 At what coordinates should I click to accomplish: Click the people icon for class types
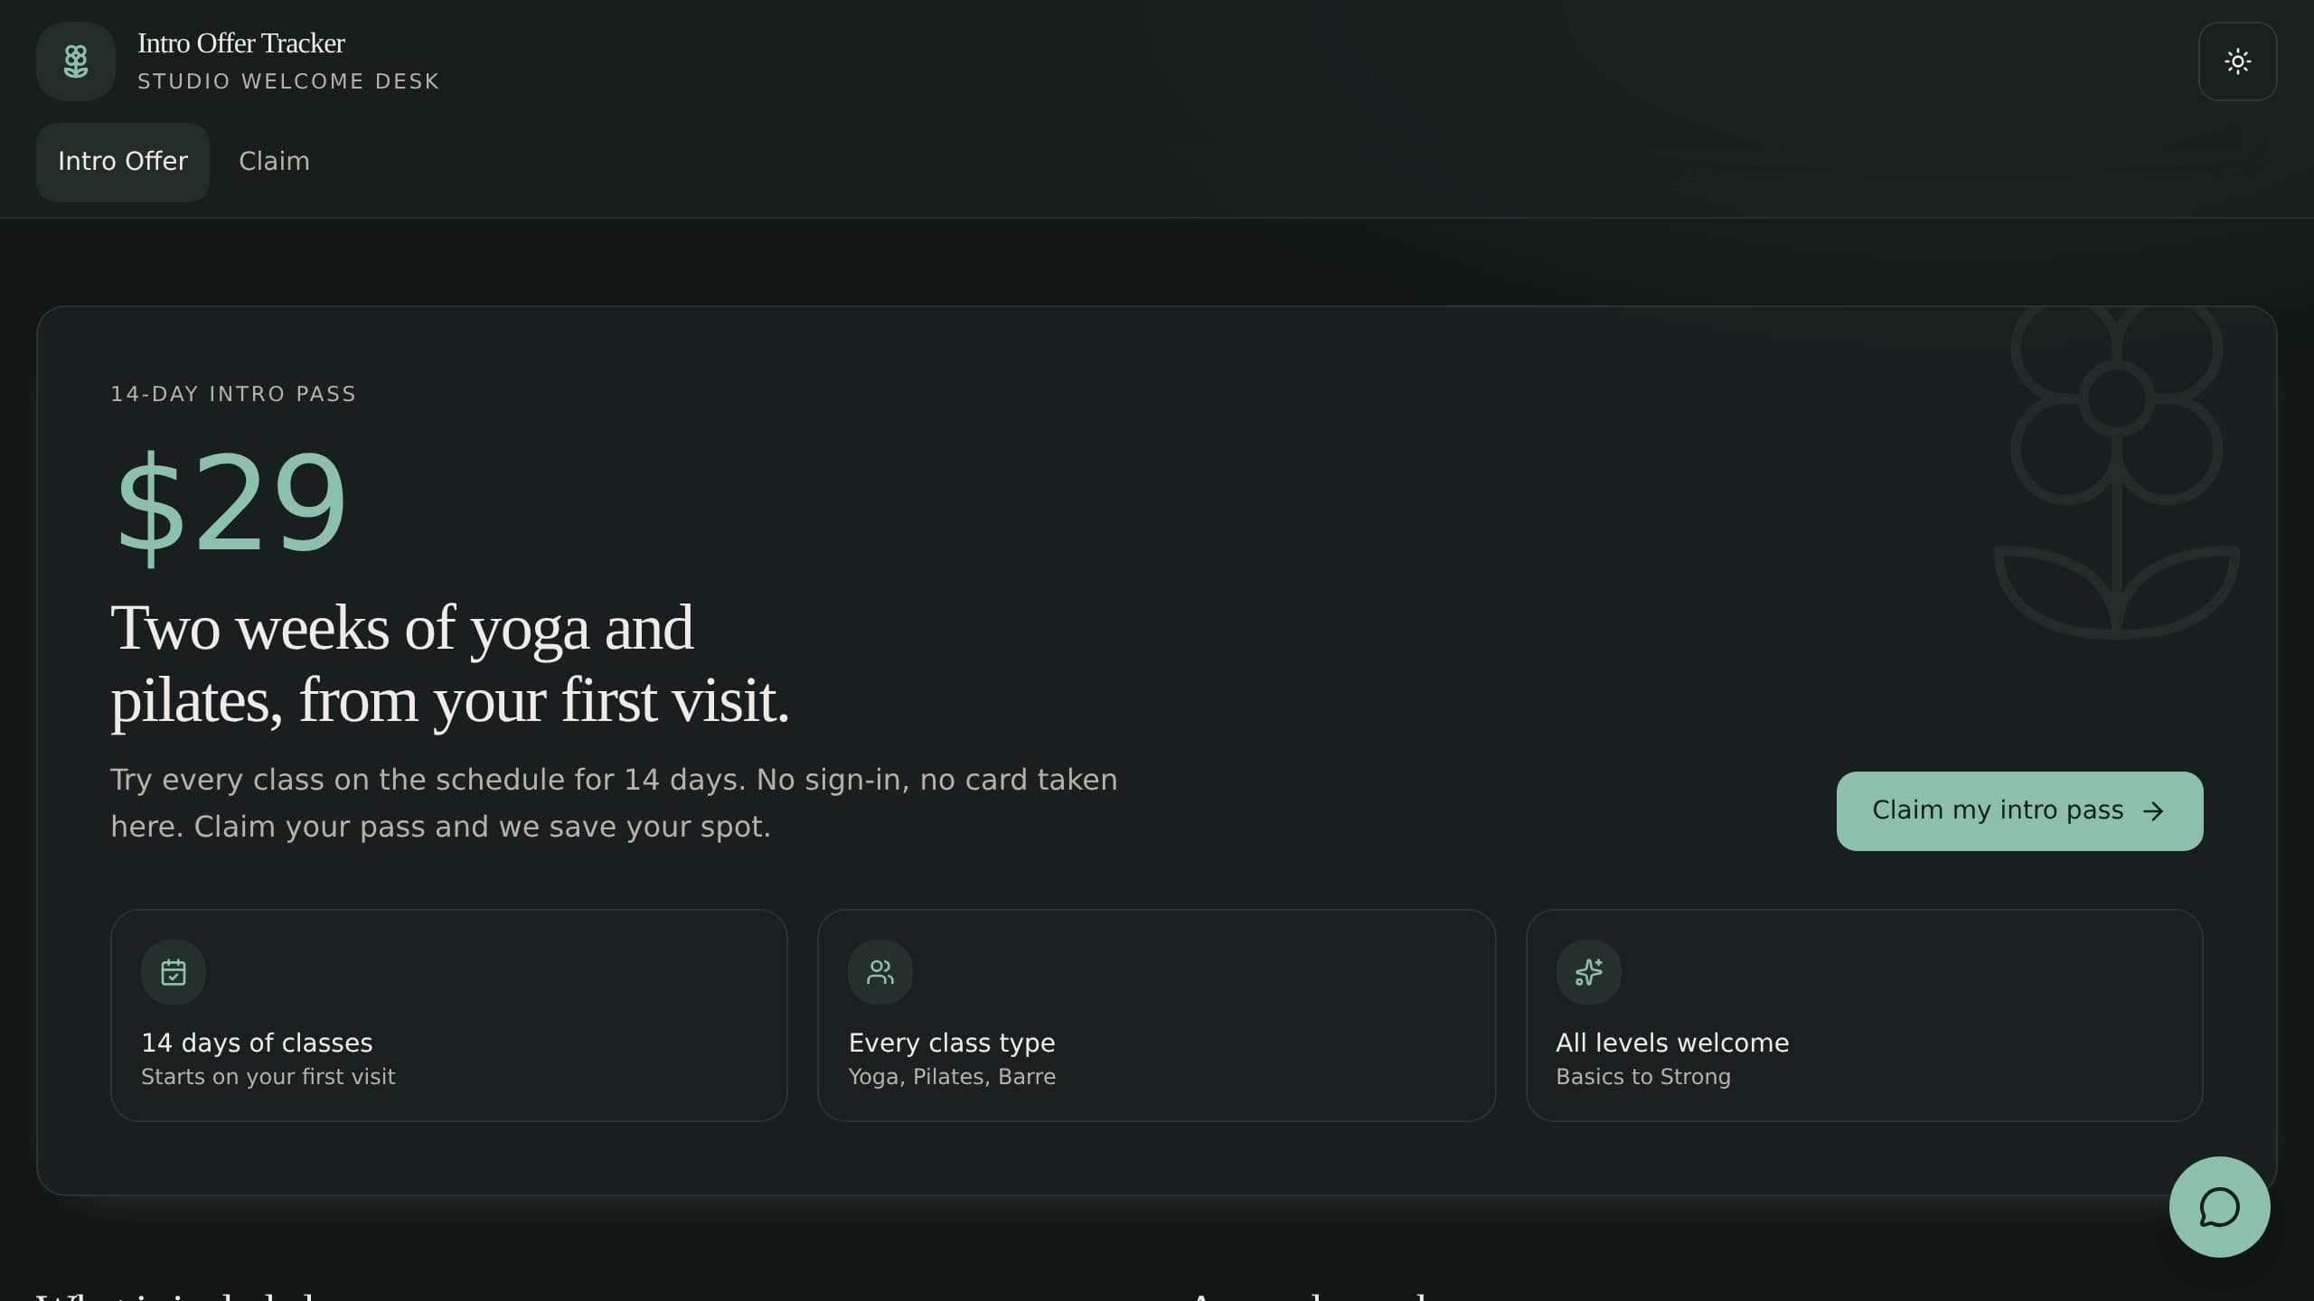(880, 972)
